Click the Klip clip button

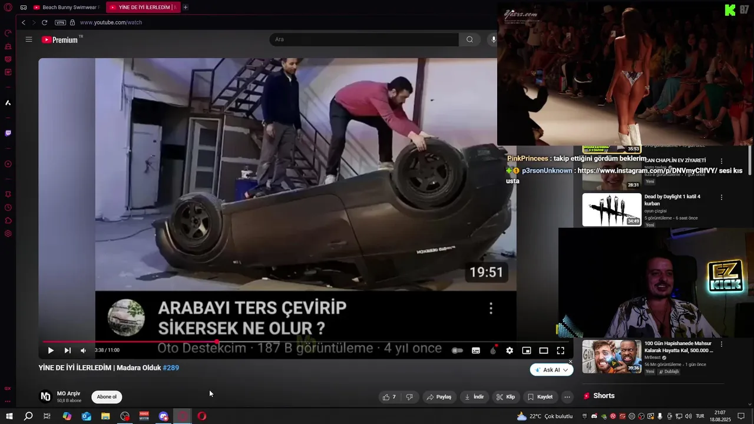point(505,397)
